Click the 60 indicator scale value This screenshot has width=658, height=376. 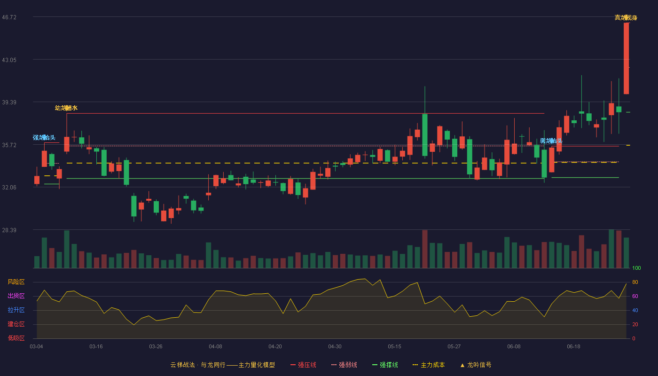click(635, 296)
